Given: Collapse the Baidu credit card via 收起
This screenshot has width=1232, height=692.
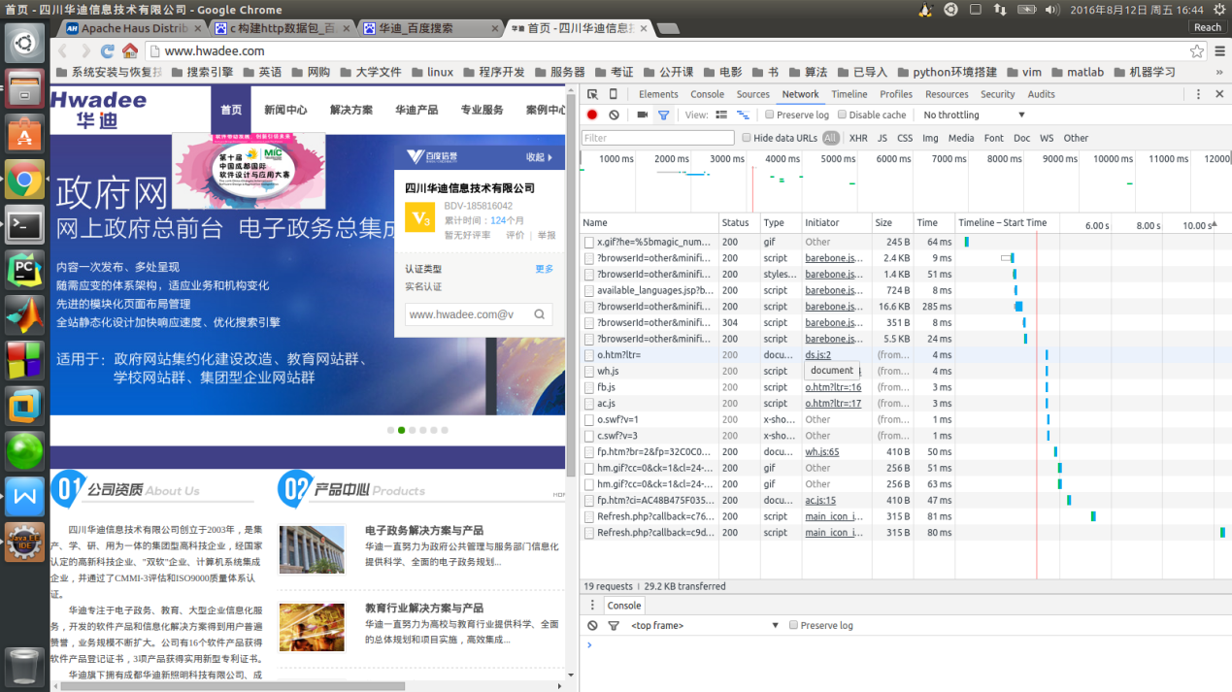Looking at the screenshot, I should [x=539, y=157].
